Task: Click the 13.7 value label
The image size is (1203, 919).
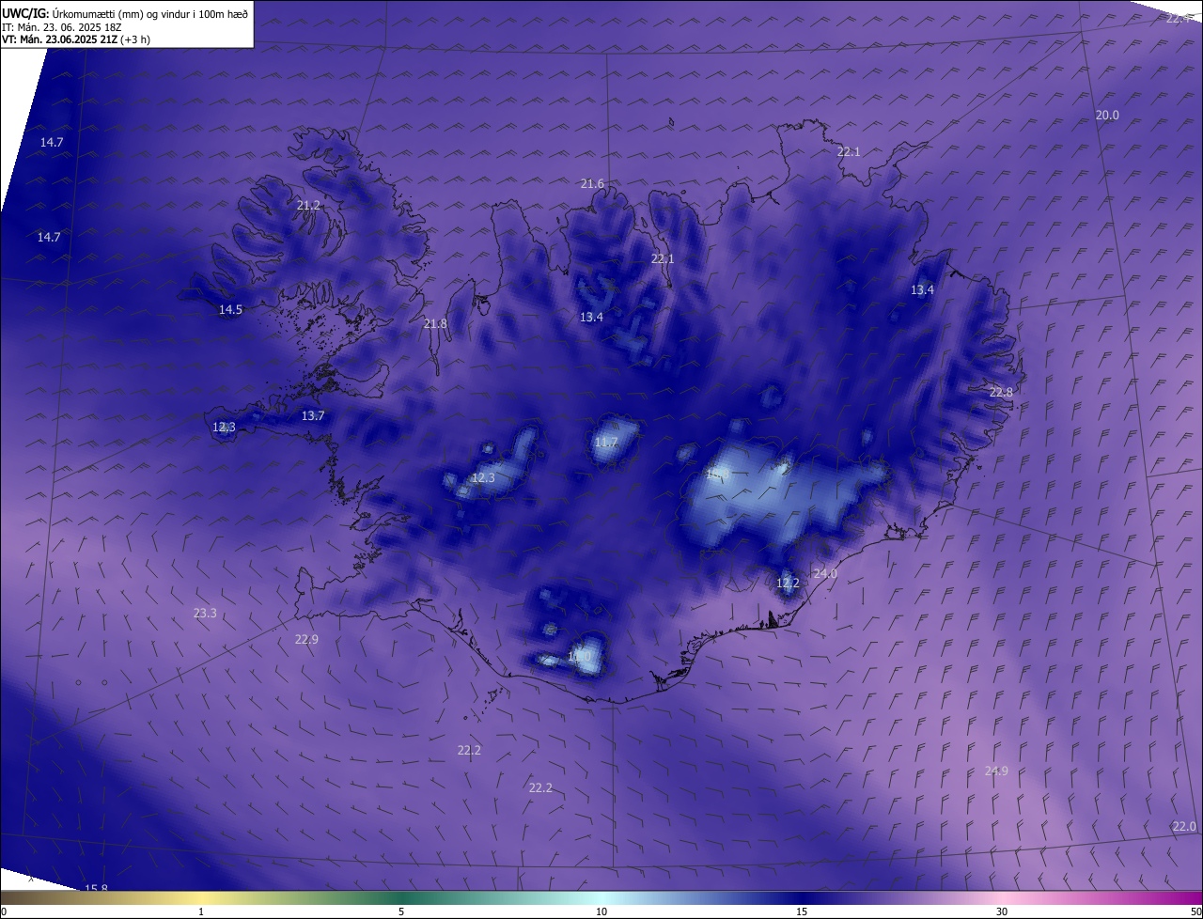Action: (313, 415)
